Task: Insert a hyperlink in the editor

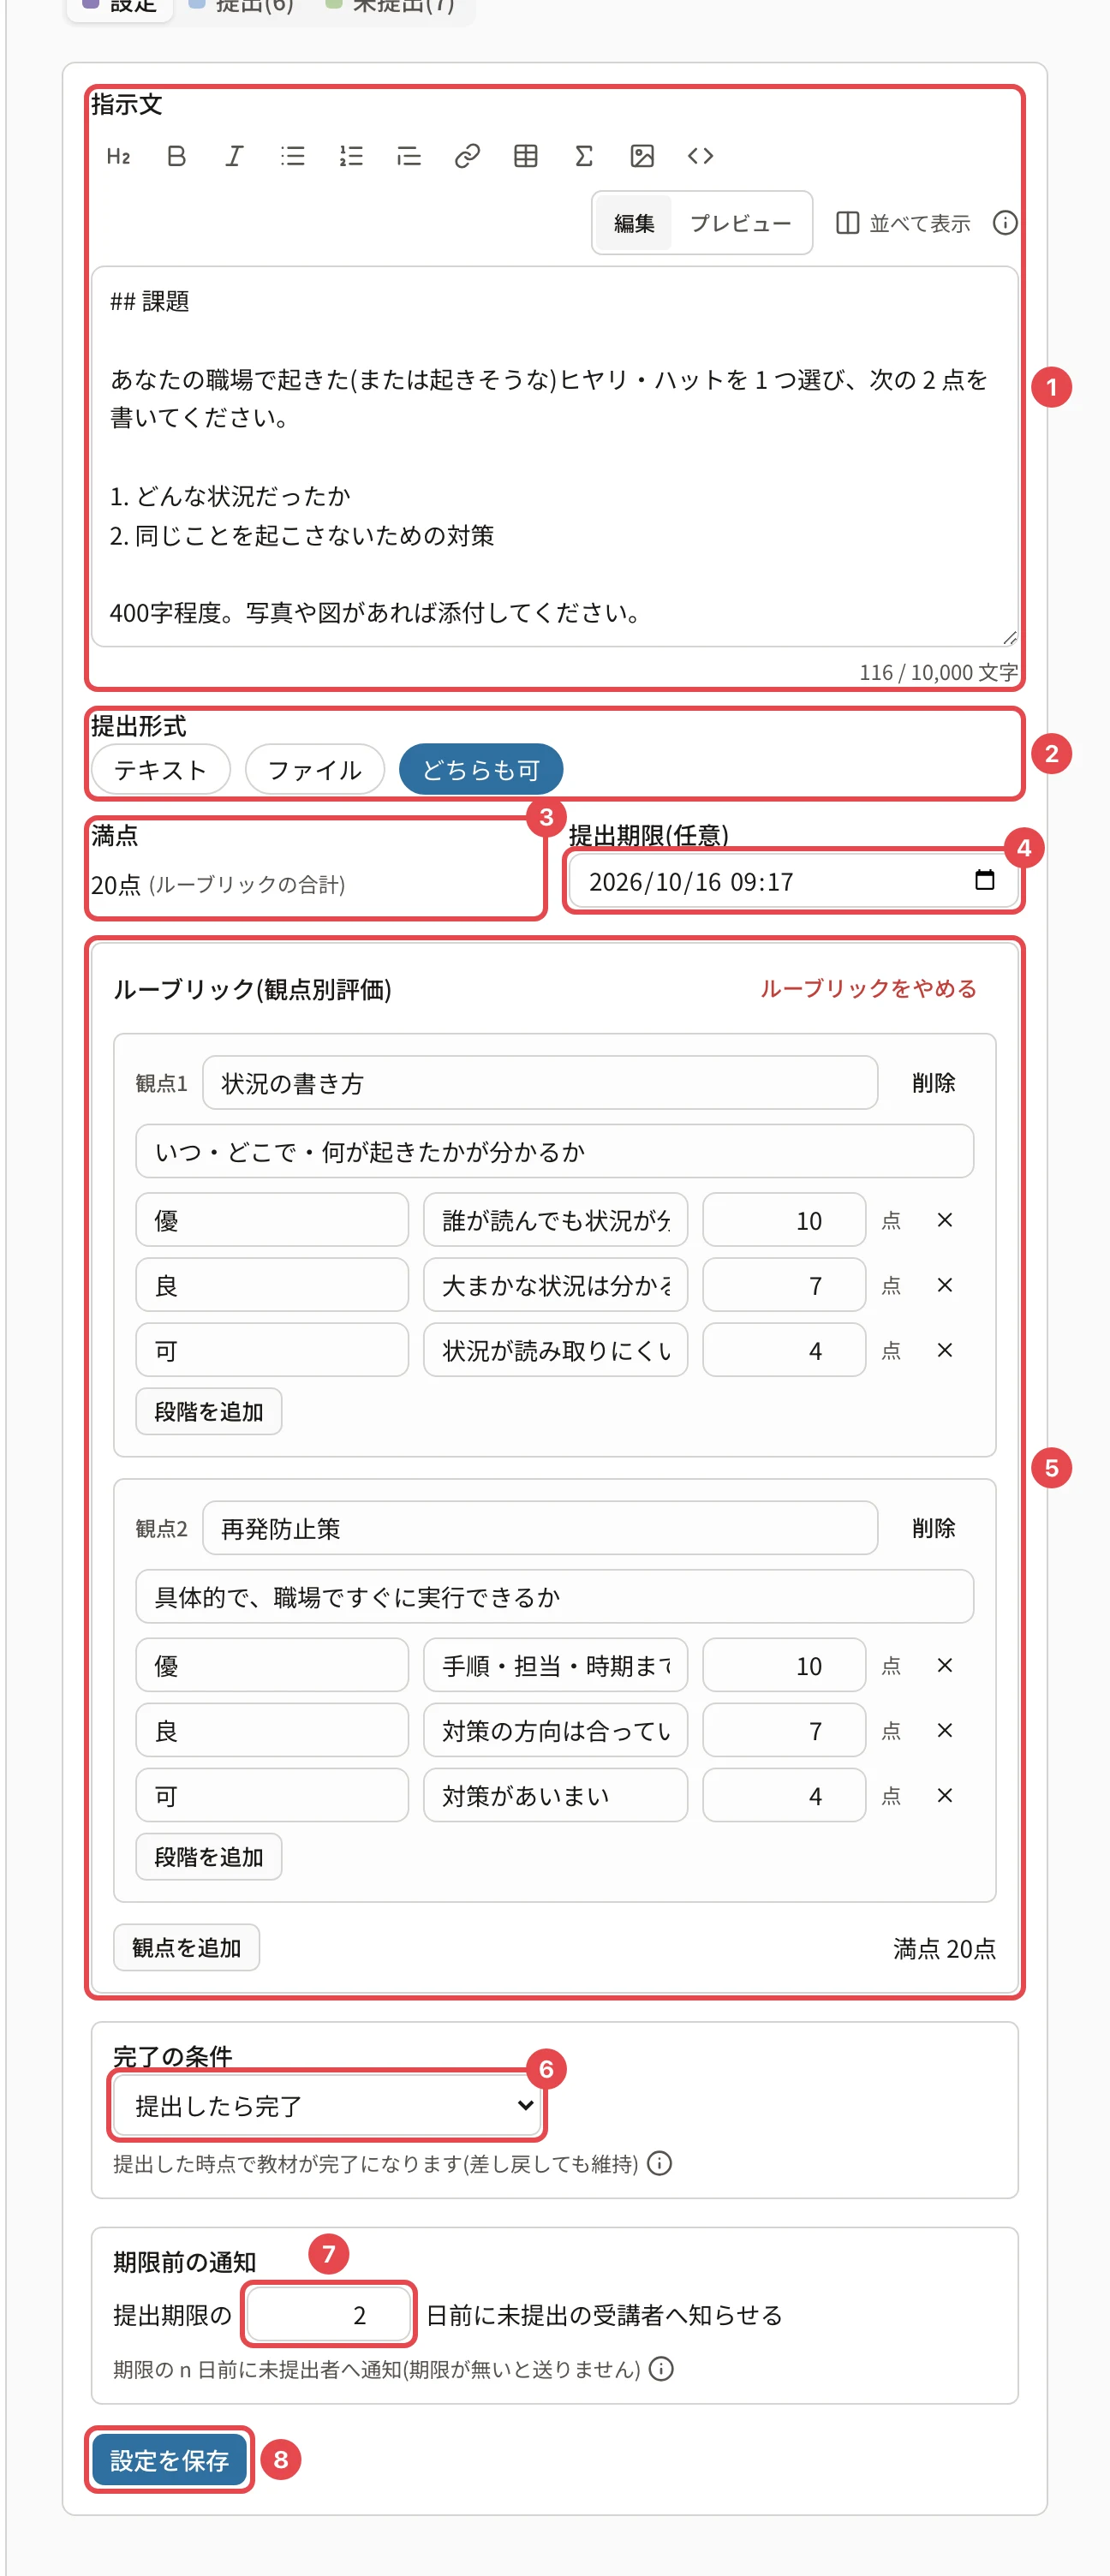Action: point(467,156)
